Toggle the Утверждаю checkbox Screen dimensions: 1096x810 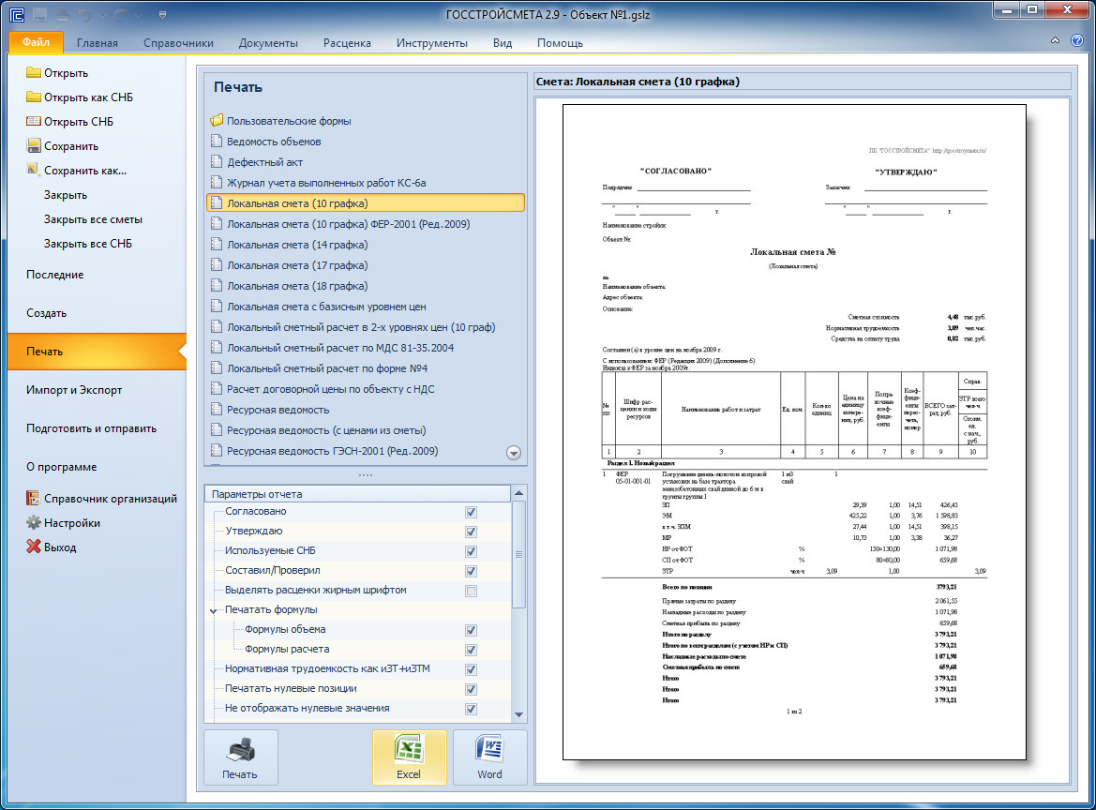tap(471, 532)
